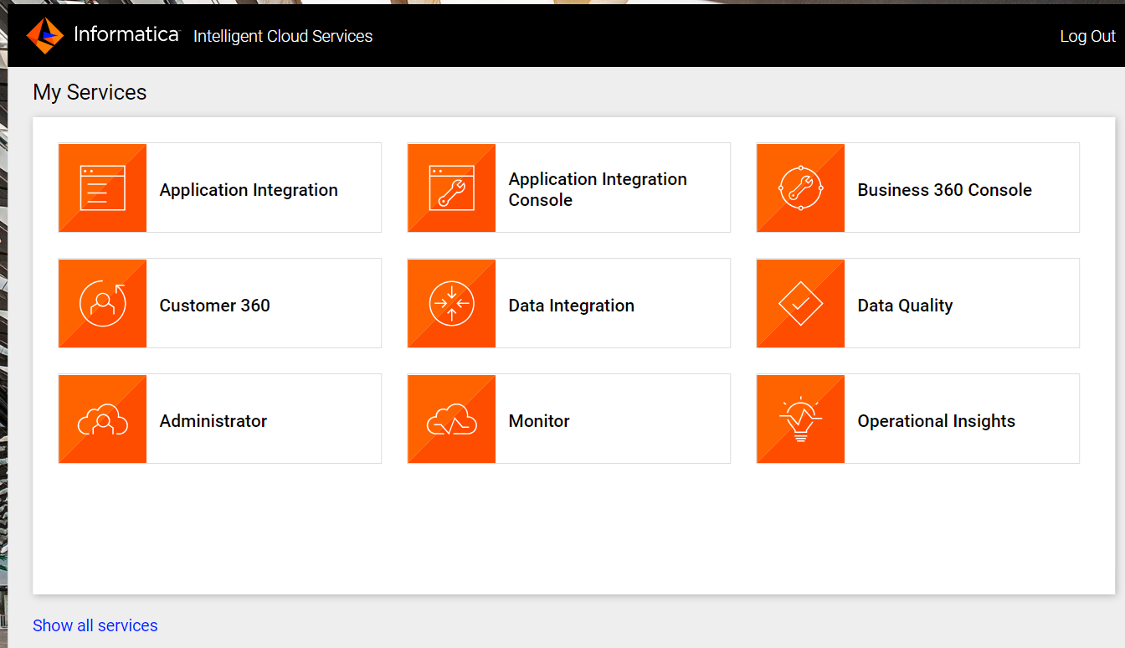
Task: Click the Monitor cloud pulse icon
Action: click(452, 419)
